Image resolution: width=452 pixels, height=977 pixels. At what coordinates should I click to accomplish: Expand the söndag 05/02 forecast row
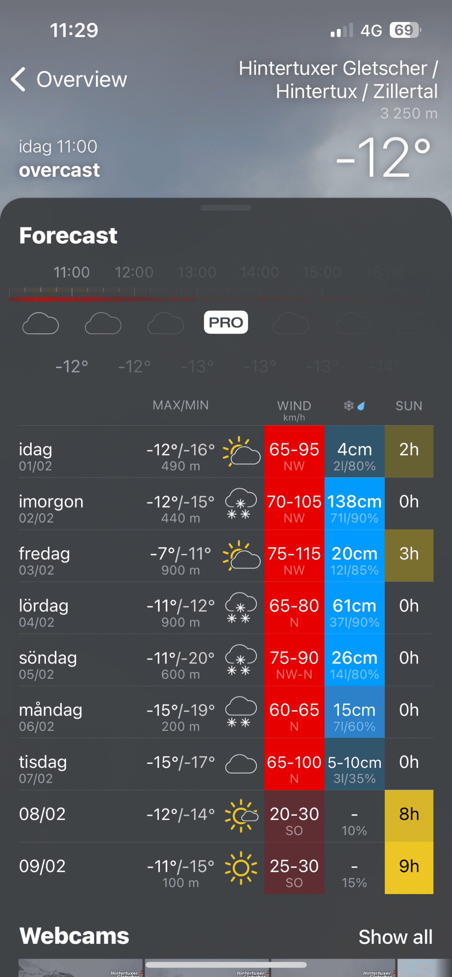pyautogui.click(x=117, y=660)
